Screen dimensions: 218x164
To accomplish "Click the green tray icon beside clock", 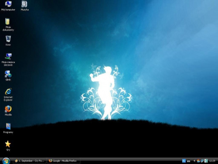I will 206,161.
